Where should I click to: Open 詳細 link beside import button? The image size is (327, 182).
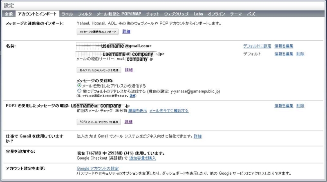pyautogui.click(x=126, y=31)
